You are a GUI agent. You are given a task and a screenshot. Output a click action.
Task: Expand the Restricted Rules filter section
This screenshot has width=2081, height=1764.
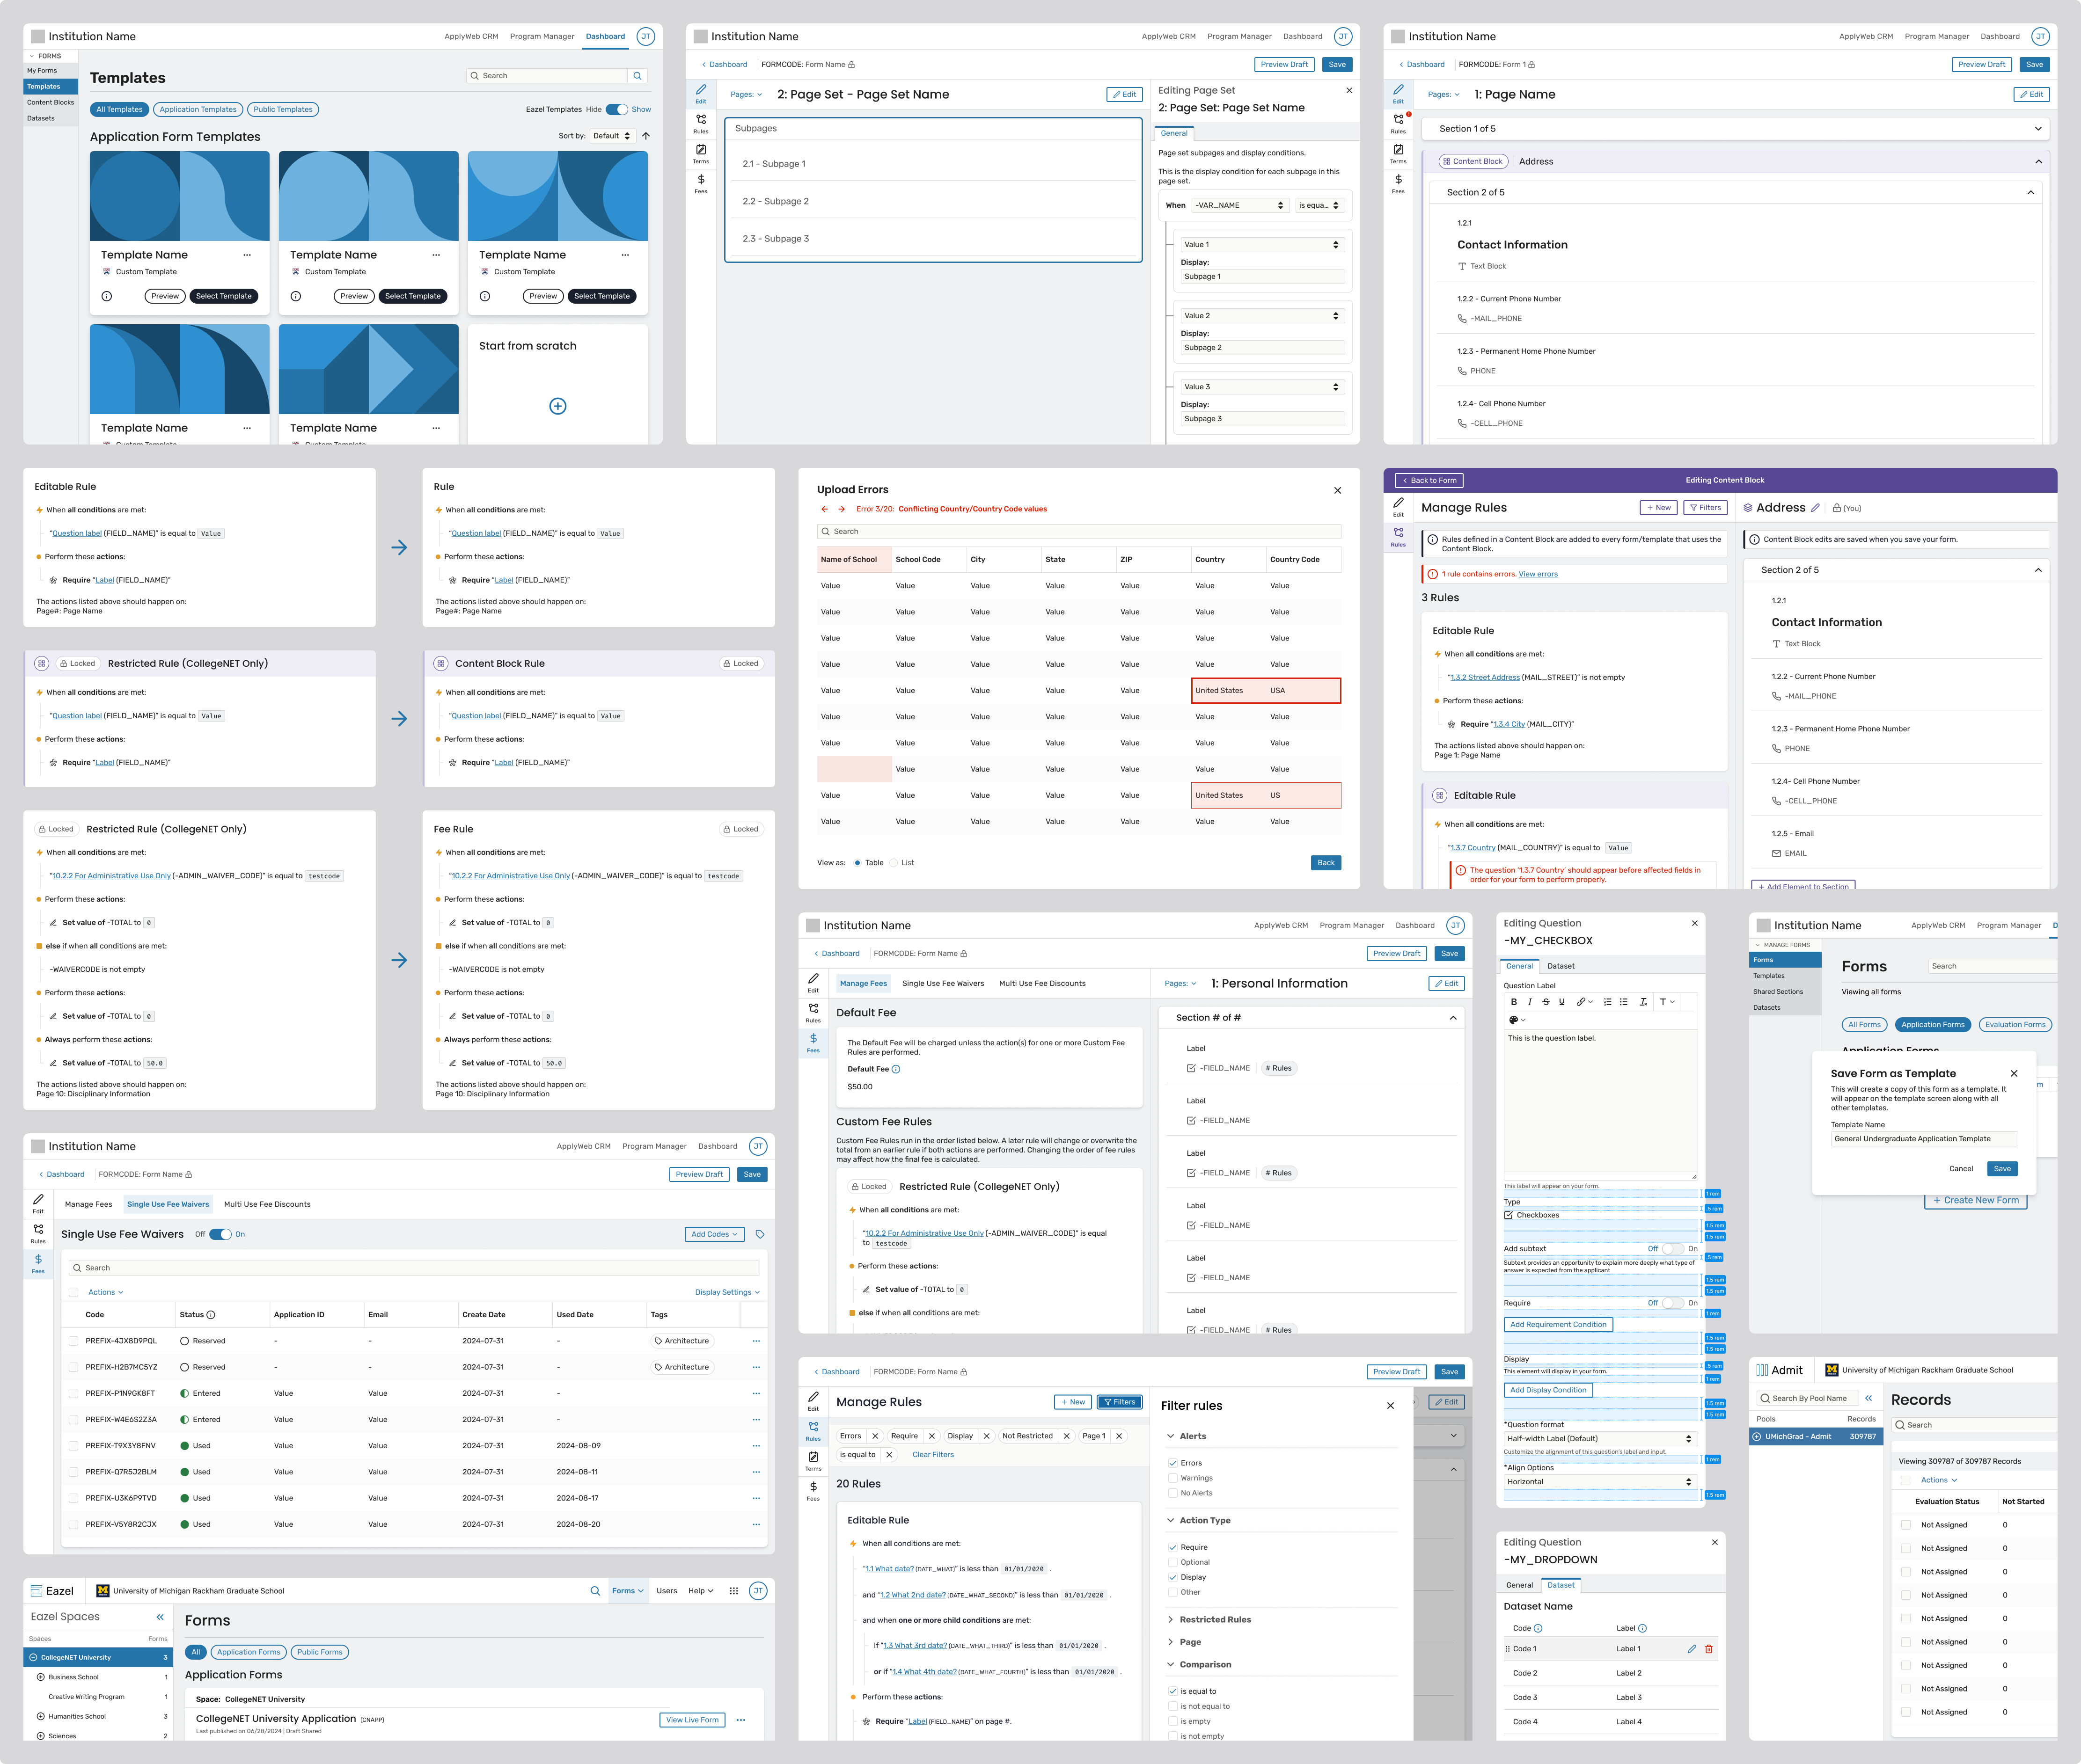(1215, 1619)
